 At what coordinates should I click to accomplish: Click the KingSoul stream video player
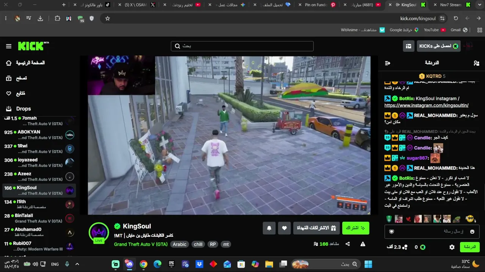tap(229, 135)
